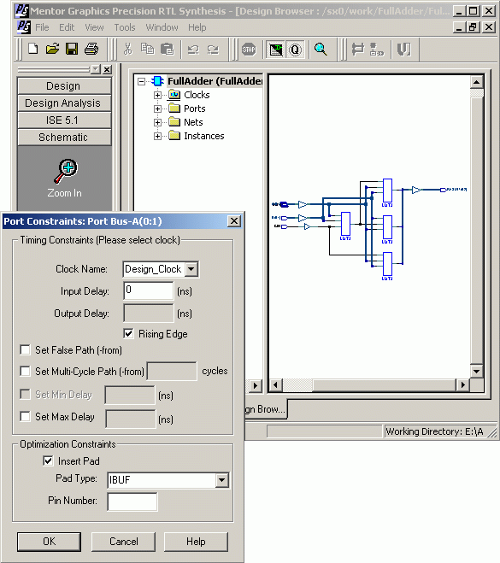Click the Design sidebar button
Screen dimensions: 500x563
coord(64,85)
